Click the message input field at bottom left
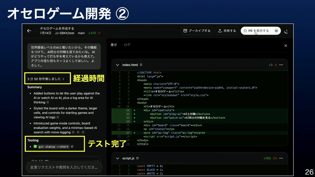315x177 pixels. tap(63, 167)
